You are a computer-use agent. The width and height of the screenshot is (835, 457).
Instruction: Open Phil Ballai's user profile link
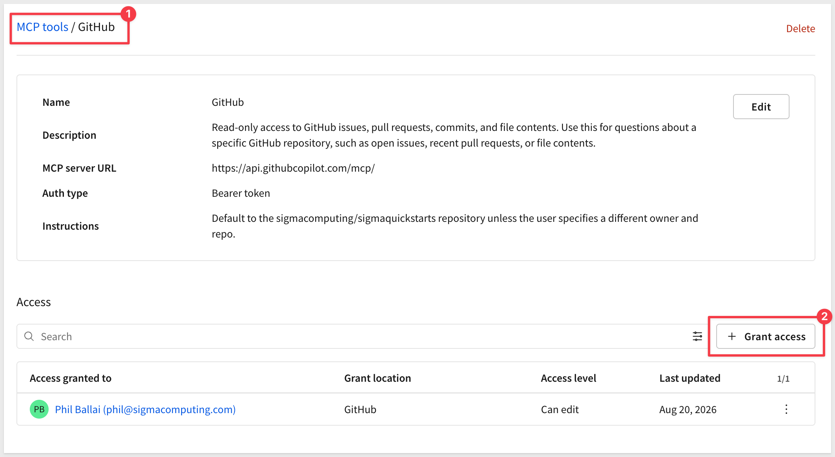pyautogui.click(x=145, y=409)
